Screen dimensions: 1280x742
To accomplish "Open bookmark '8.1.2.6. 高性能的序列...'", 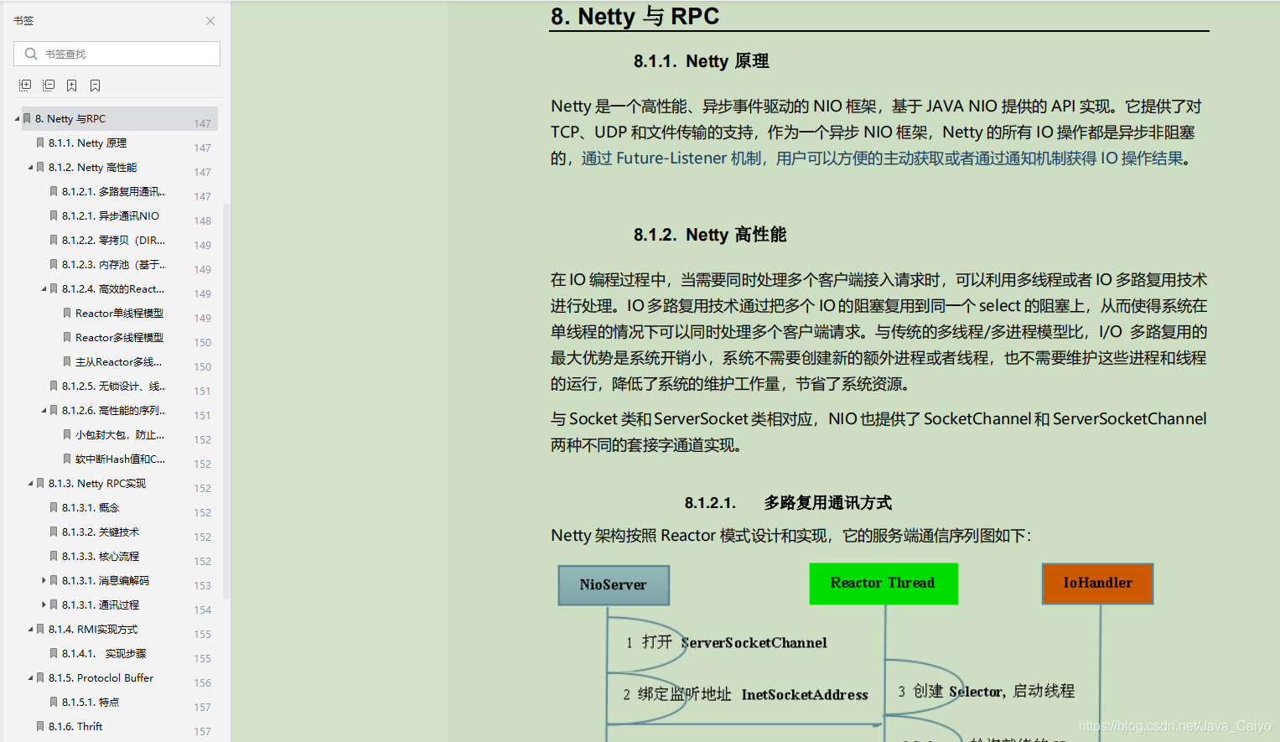I will pyautogui.click(x=113, y=411).
